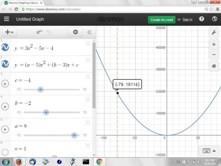Switch to Chrome on the taskbar

99,162
